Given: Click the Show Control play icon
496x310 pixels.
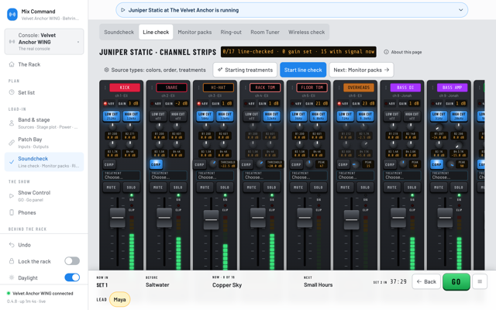Looking at the screenshot, I should point(12,196).
